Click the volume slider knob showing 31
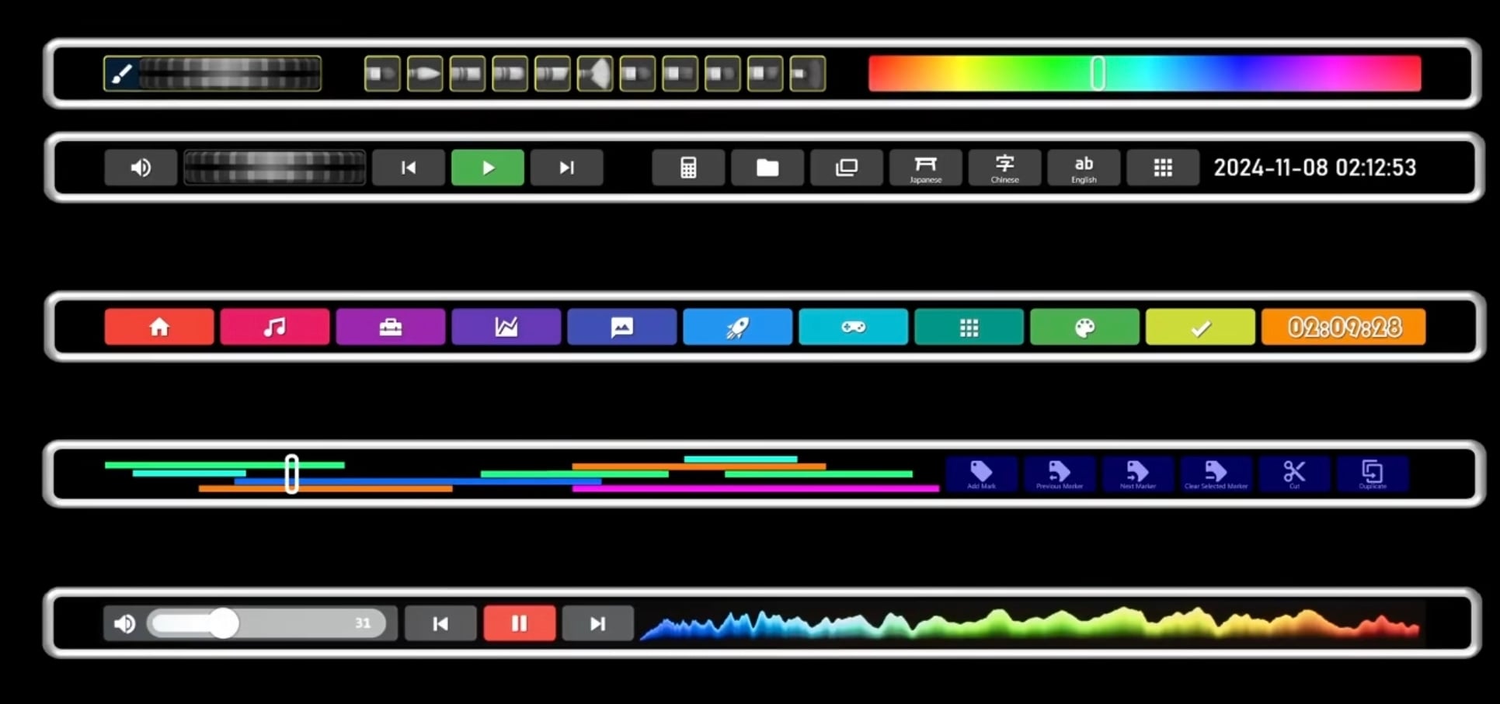Image resolution: width=1500 pixels, height=704 pixels. point(224,623)
